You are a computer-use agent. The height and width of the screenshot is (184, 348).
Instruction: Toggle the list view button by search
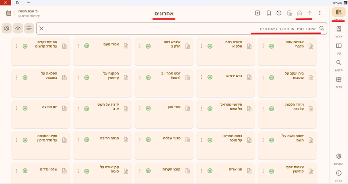(29, 28)
